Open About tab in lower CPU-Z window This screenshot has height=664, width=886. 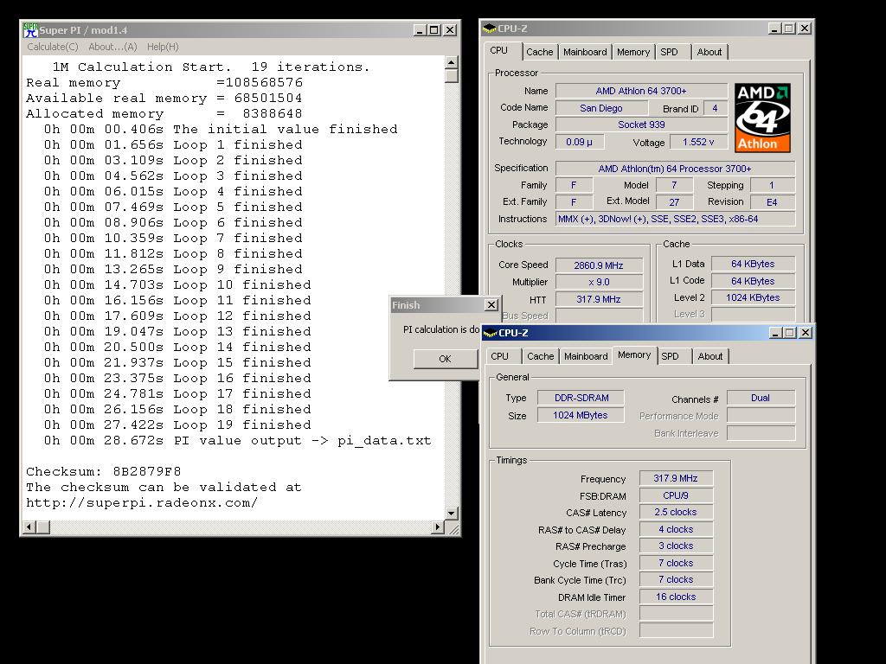pyautogui.click(x=710, y=356)
